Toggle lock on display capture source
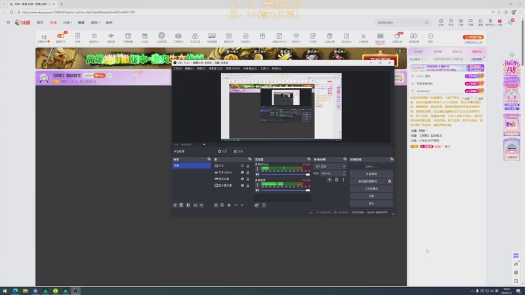This screenshot has width=525, height=295. 248,186
